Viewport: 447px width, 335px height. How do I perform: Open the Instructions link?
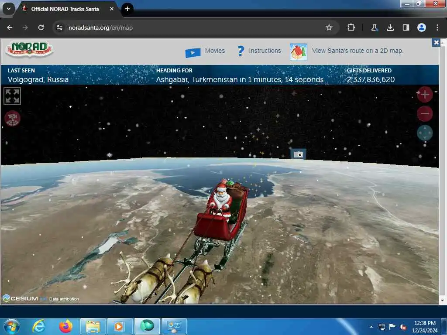pos(265,51)
